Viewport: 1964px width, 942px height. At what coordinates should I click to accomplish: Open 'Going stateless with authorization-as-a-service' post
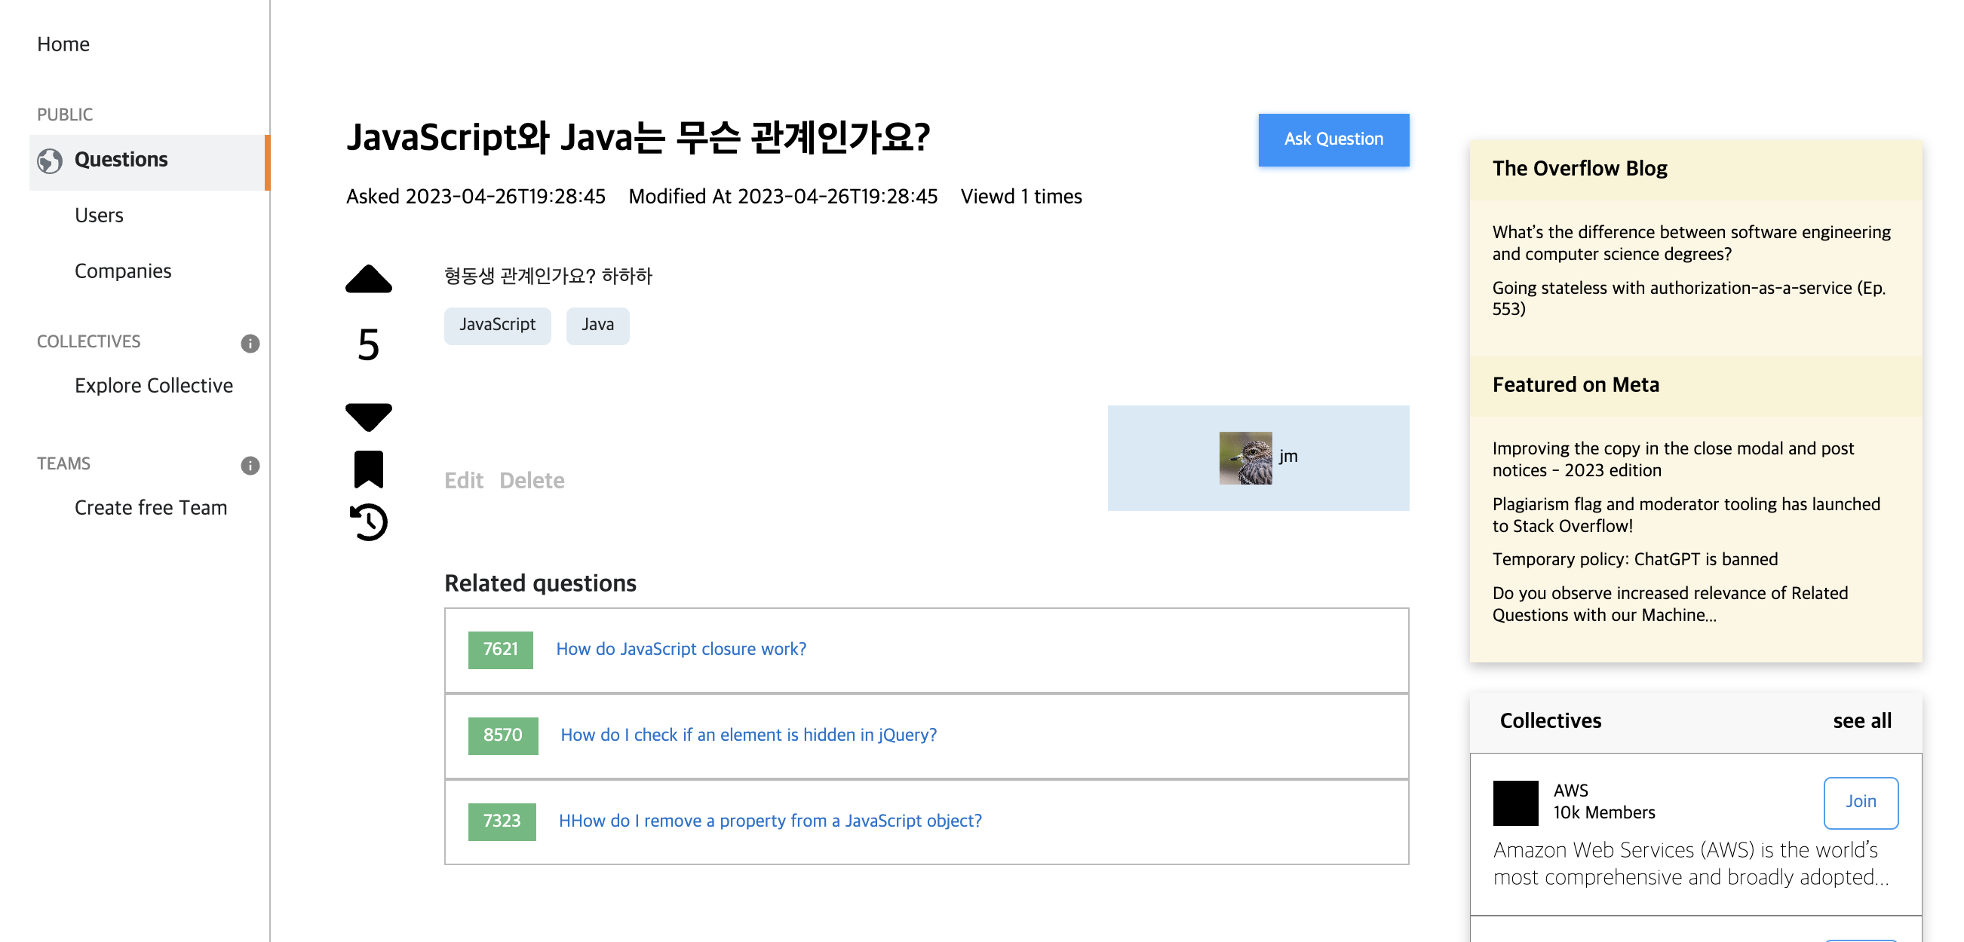1689,298
